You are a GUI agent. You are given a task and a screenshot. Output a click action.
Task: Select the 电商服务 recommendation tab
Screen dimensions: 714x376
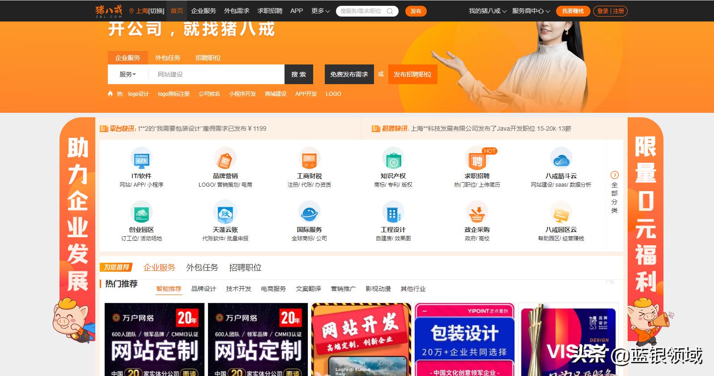click(x=273, y=289)
